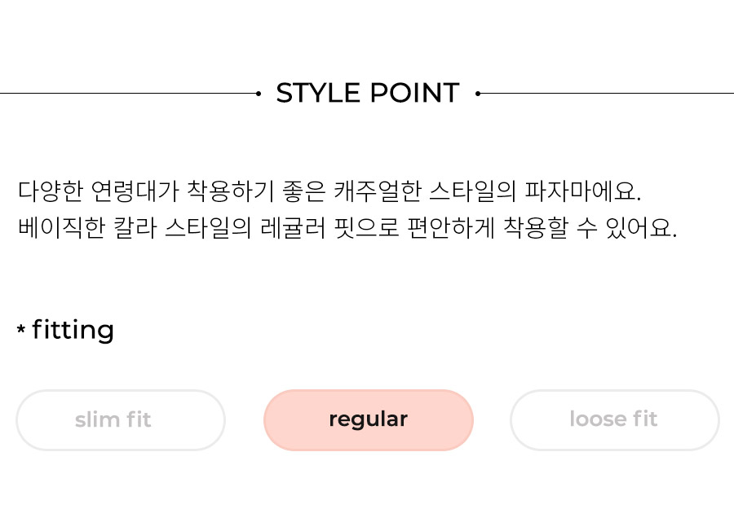This screenshot has width=734, height=531.
Task: Click the second Korean description line
Action: click(347, 228)
